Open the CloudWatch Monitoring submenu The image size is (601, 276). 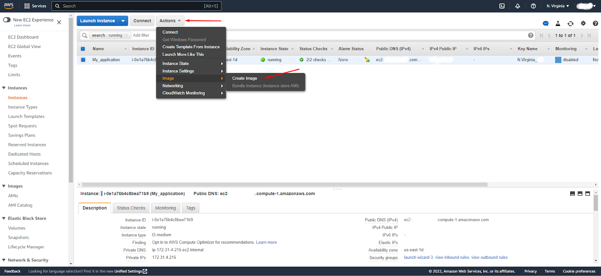pos(191,93)
